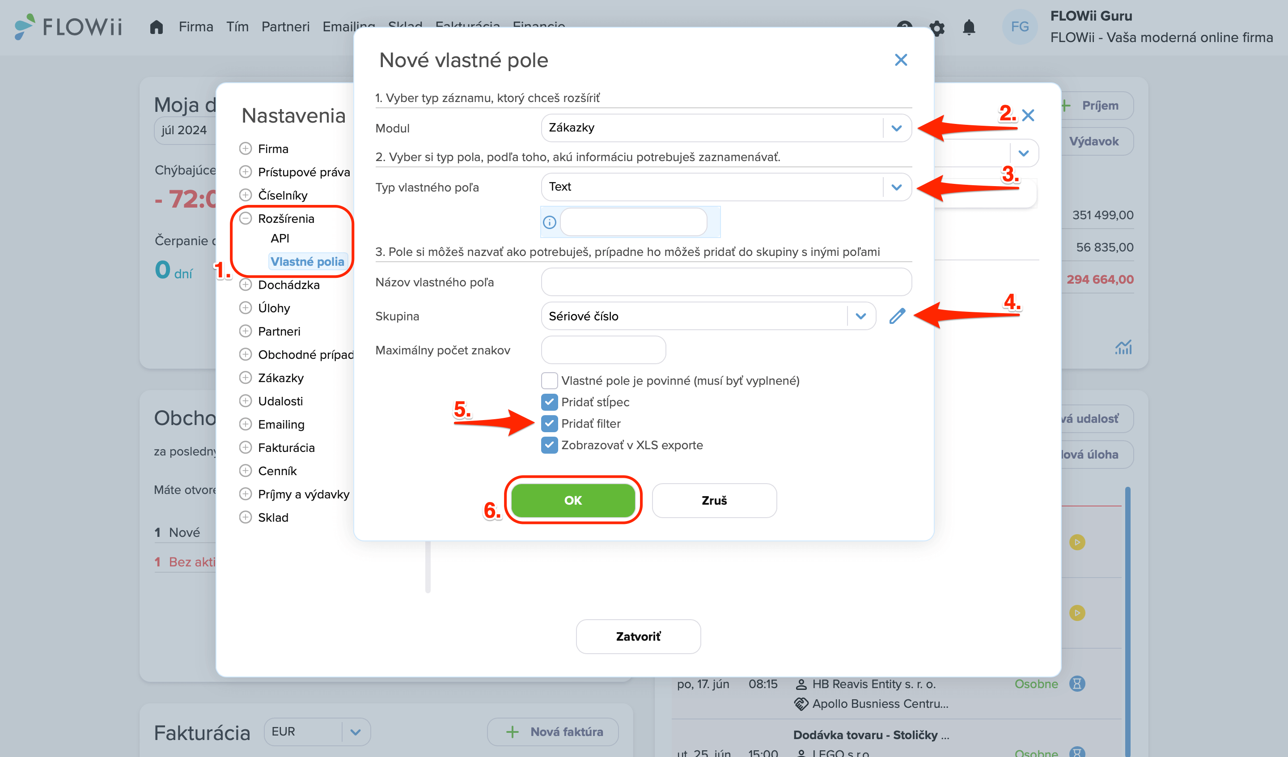Screen dimensions: 1288x757
Task: Collapse the Rozšírenia settings node
Action: (x=246, y=218)
